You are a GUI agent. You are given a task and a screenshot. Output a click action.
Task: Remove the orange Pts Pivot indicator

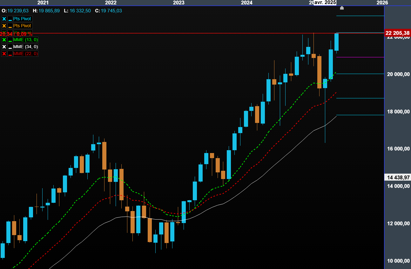pyautogui.click(x=4, y=26)
